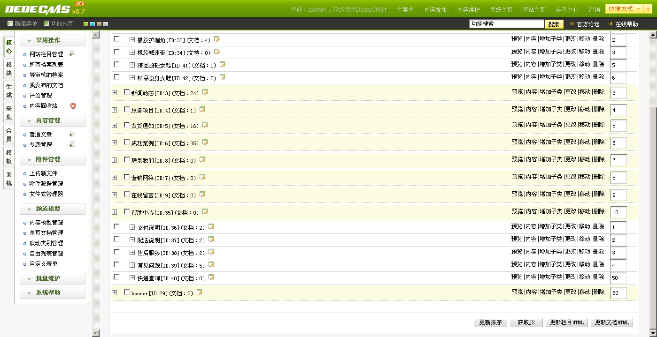Open 内容发布 in the top menu

click(435, 9)
